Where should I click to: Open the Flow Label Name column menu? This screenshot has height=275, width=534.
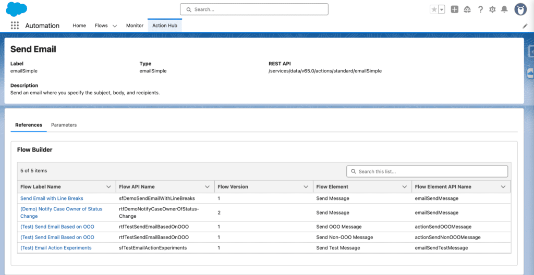point(108,187)
